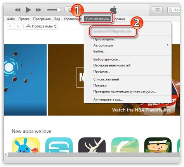Screen dimensions: 184x167
Task: Open the teal screen app icon
Action: pos(59,145)
